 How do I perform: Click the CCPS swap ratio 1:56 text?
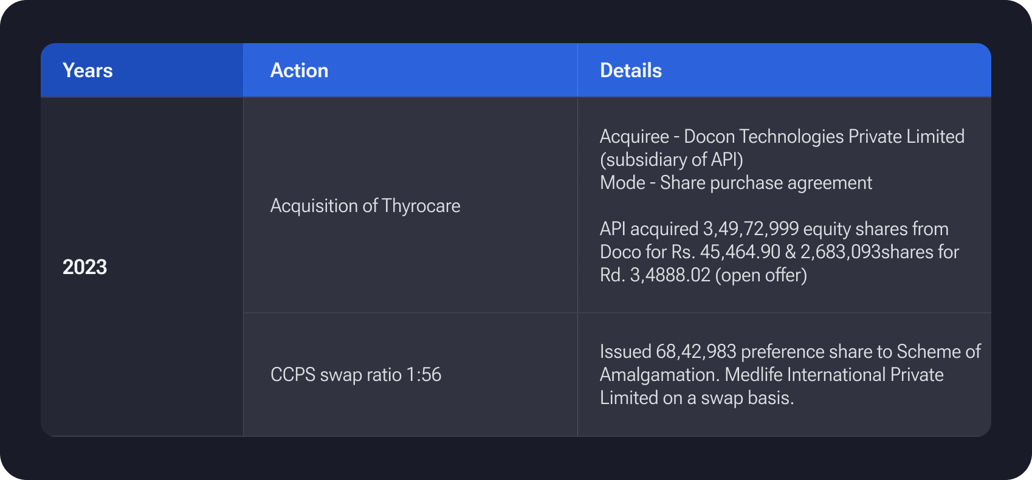click(356, 374)
